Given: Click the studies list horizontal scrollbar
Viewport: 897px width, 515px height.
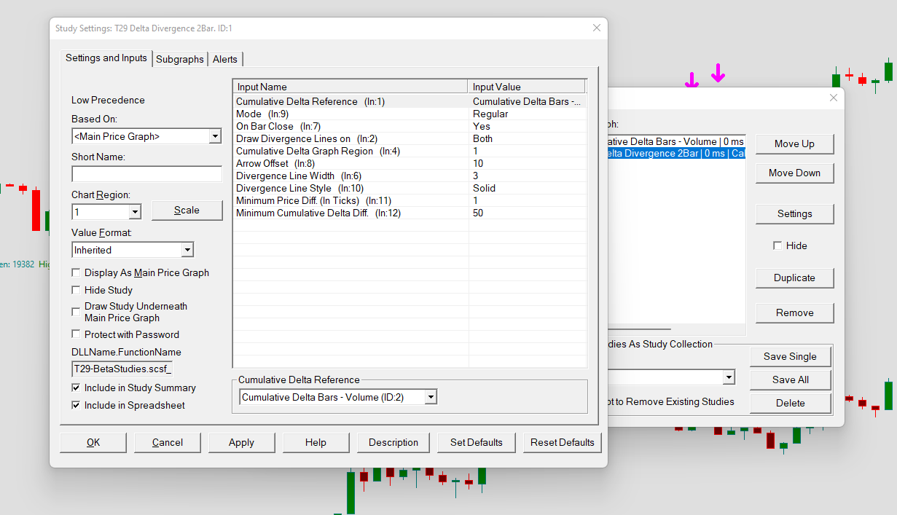Looking at the screenshot, I should pos(641,329).
